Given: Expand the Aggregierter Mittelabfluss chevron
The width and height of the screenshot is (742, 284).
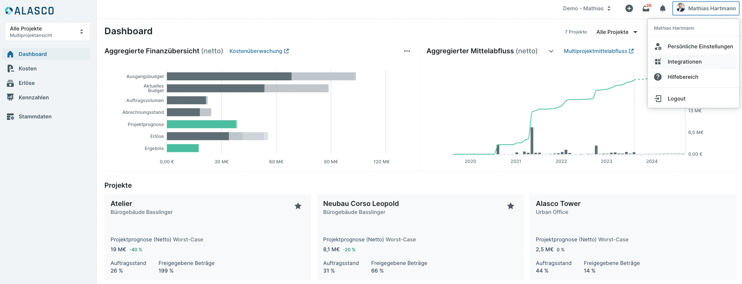Looking at the screenshot, I should 551,51.
